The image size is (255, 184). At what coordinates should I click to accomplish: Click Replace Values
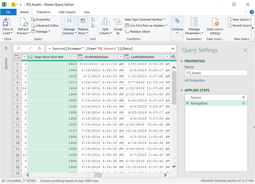(138, 32)
